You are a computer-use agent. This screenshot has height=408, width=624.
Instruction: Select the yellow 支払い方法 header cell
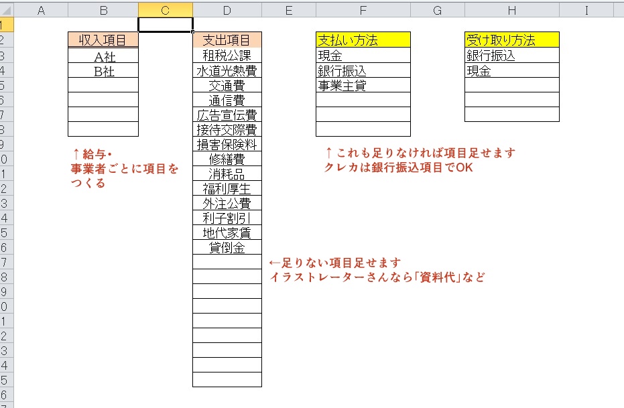[363, 40]
